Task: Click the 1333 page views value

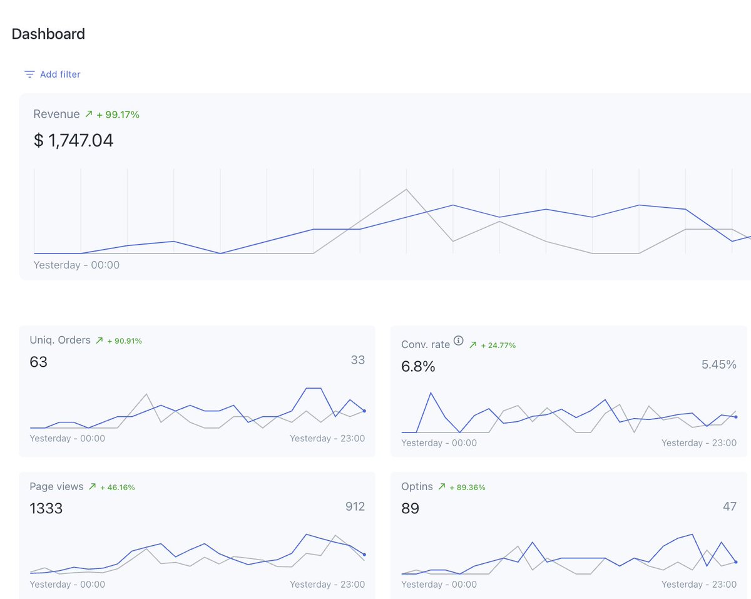Action: pos(46,508)
